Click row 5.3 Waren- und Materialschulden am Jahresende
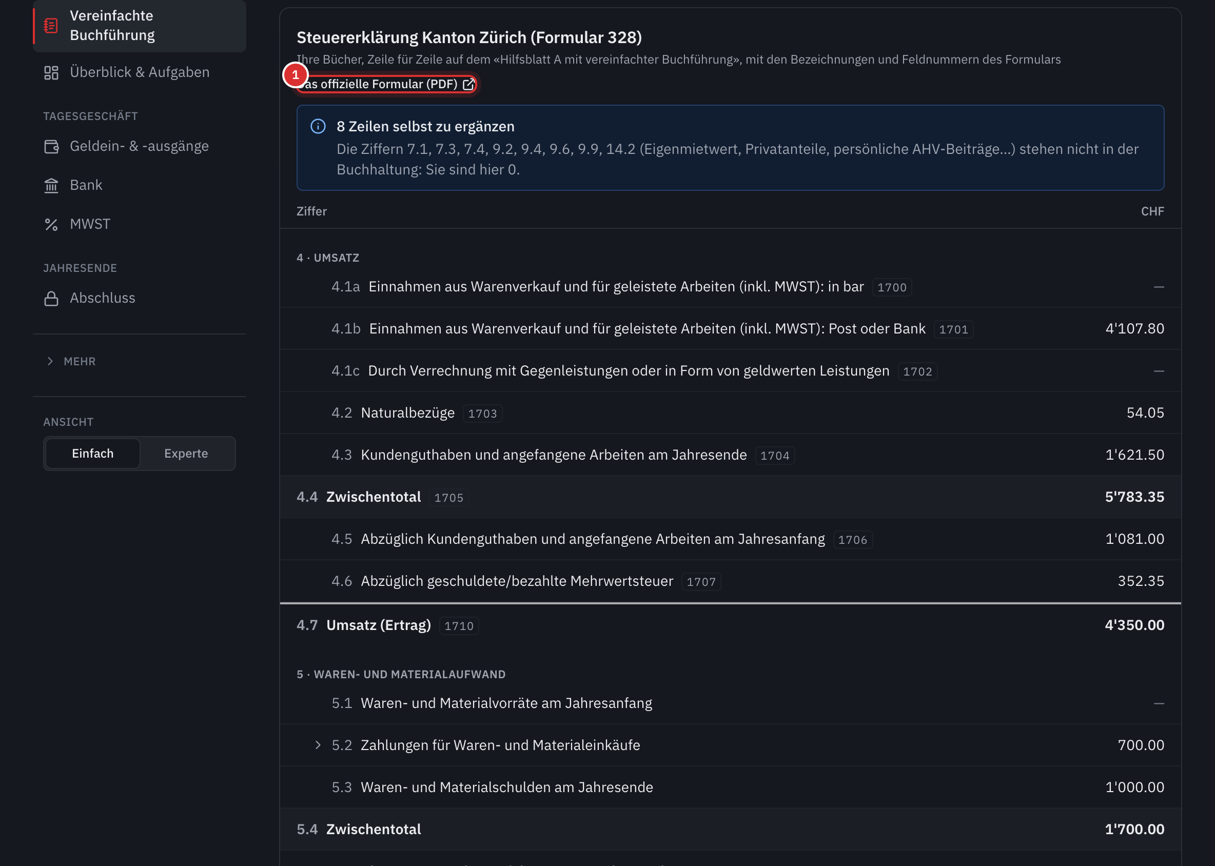 730,788
